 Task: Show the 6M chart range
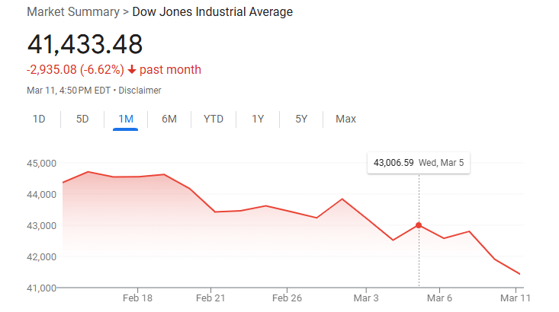169,119
